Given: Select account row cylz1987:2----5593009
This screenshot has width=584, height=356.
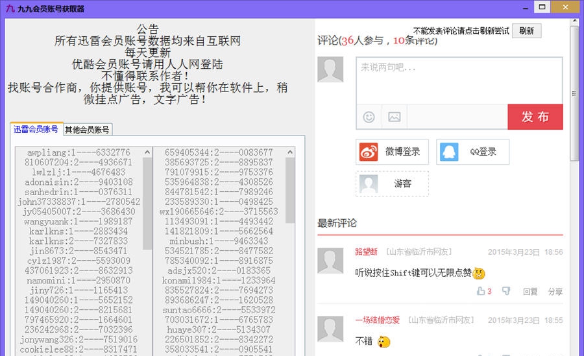Looking at the screenshot, I should pos(79,261).
